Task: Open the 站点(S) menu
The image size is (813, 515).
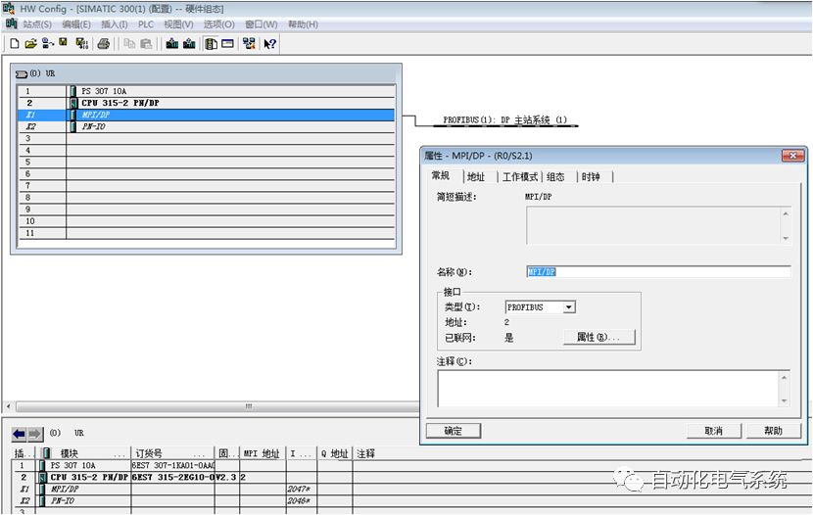Action: pos(37,24)
